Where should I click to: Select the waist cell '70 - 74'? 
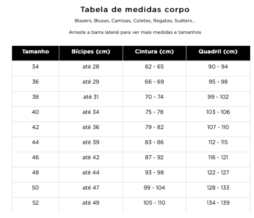pos(154,97)
